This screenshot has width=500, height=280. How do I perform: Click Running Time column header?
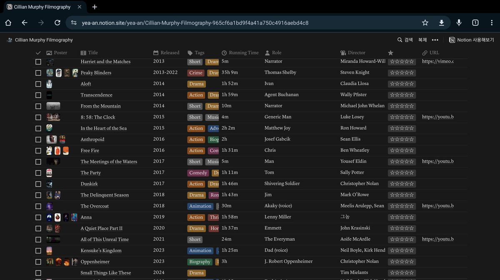240,53
